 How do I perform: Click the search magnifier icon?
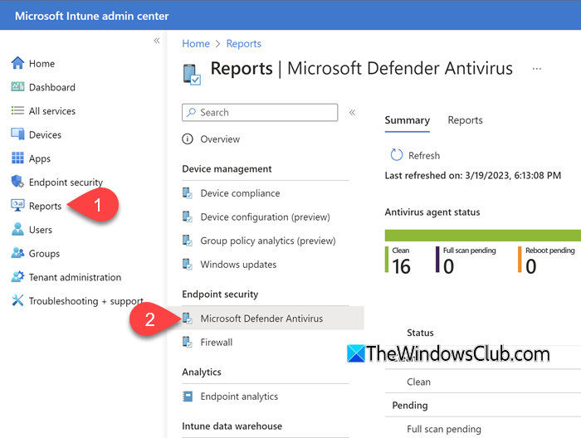pyautogui.click(x=191, y=112)
